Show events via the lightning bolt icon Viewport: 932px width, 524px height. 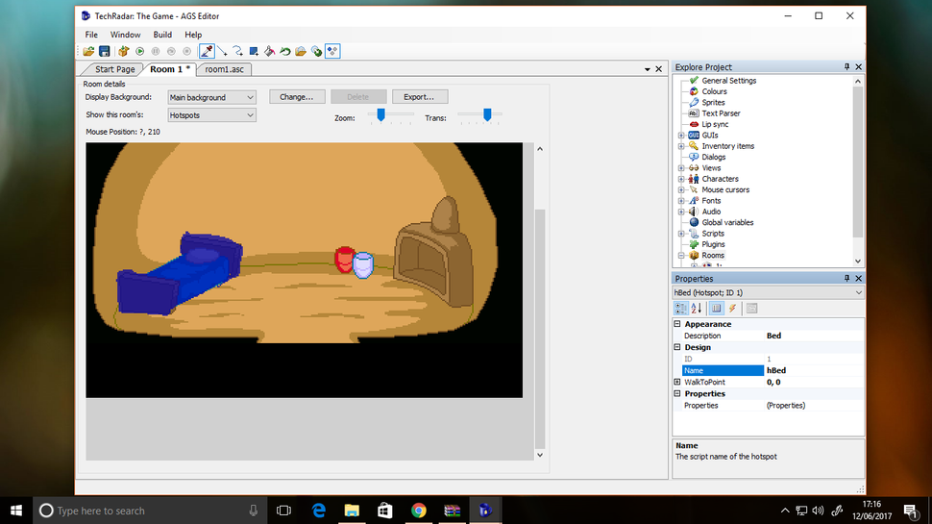(x=732, y=308)
